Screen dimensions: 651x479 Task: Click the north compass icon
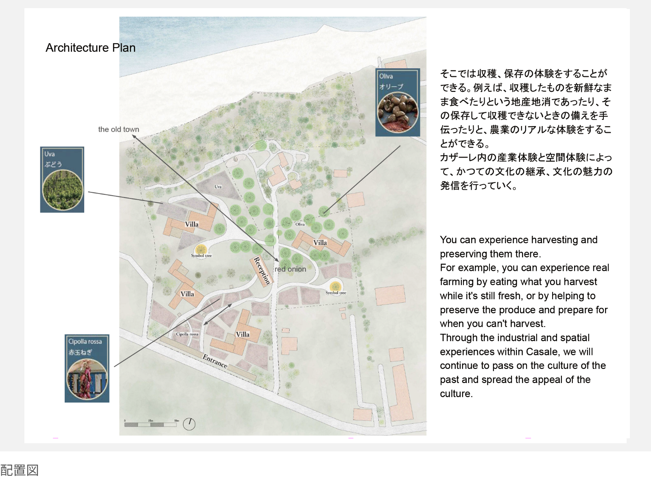(189, 424)
